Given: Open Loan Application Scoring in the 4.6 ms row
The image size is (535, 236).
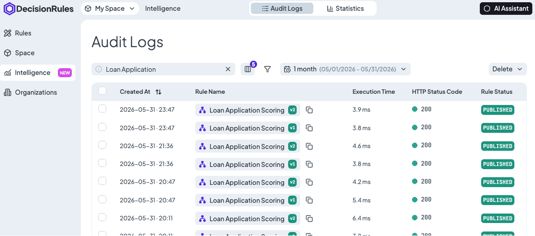Looking at the screenshot, I should (247, 146).
